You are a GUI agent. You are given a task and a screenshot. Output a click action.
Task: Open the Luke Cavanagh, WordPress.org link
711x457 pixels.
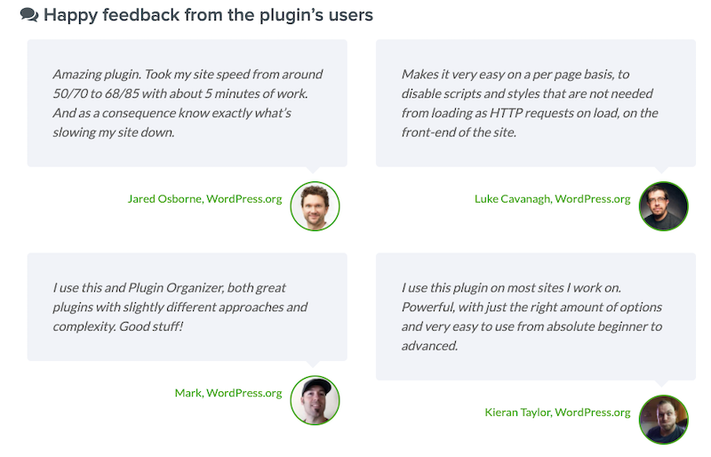click(x=552, y=199)
